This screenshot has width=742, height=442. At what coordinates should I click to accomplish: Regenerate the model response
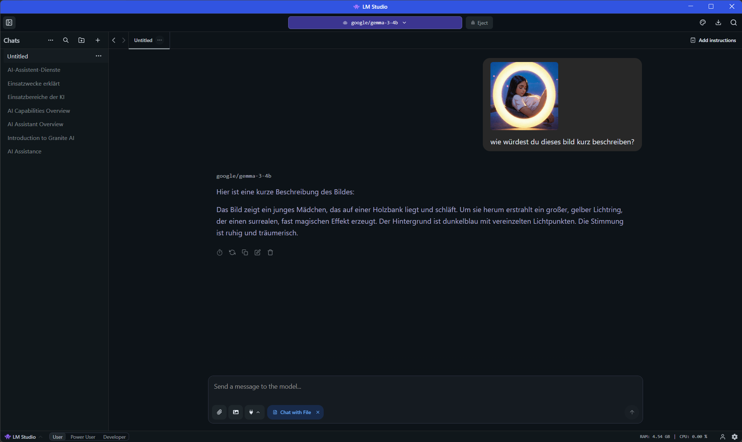pyautogui.click(x=232, y=252)
